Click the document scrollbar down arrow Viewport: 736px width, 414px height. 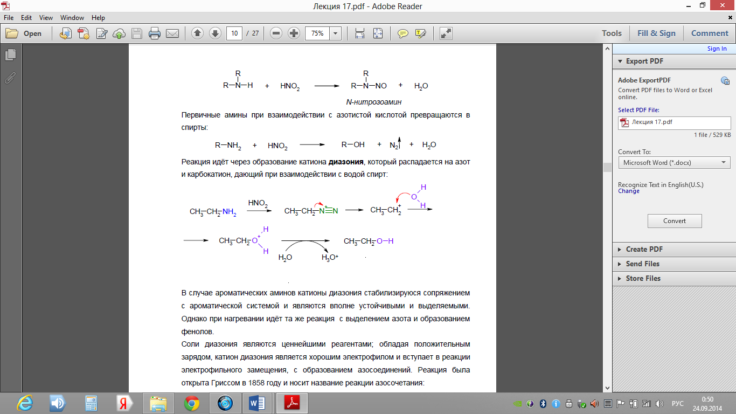point(608,388)
